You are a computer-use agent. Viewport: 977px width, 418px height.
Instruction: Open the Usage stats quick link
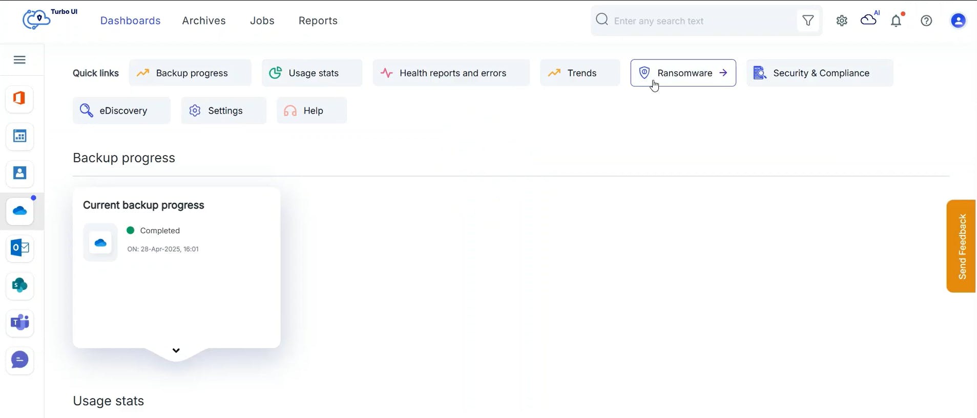[x=312, y=73]
